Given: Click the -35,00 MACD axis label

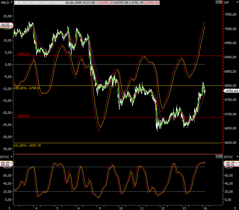Looking at the screenshot, I should coord(7,149).
